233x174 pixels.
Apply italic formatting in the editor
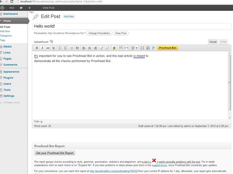42,48
